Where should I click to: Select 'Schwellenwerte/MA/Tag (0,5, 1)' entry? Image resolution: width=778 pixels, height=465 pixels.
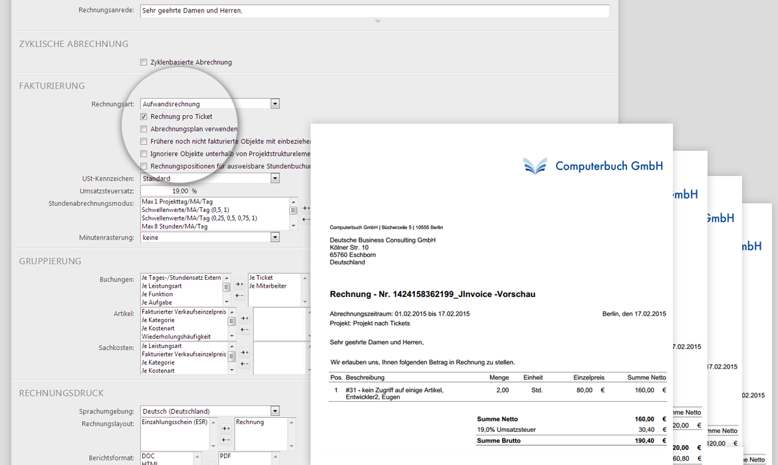185,210
